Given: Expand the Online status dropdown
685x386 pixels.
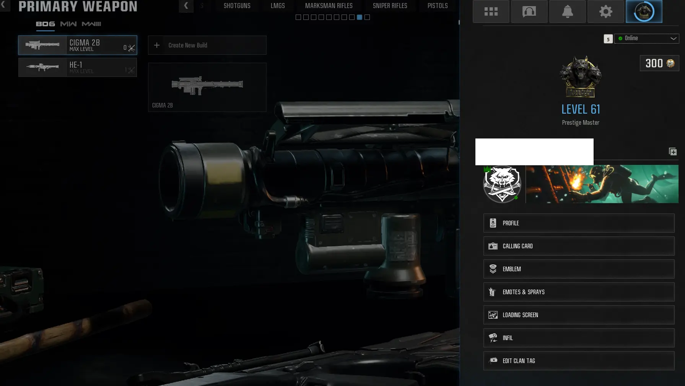Looking at the screenshot, I should tap(647, 38).
